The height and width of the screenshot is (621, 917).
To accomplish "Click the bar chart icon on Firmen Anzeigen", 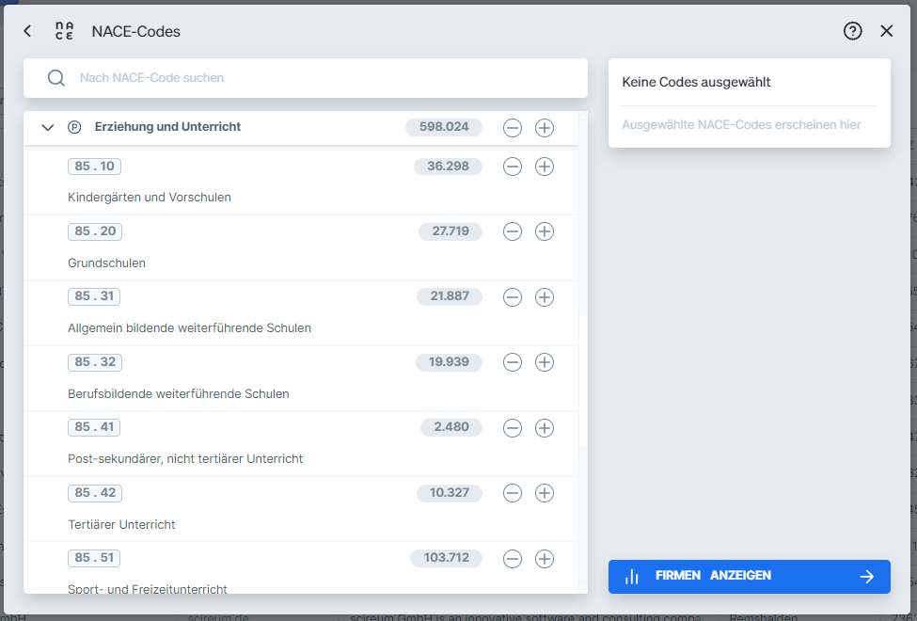I will pyautogui.click(x=632, y=576).
